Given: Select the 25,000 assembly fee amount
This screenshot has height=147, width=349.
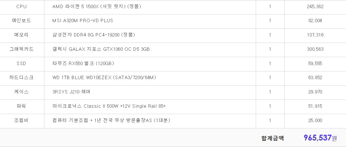Looking at the screenshot, I should click(315, 120).
